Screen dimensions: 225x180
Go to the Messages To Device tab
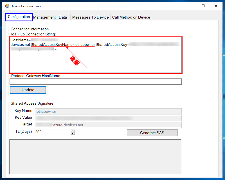click(90, 17)
